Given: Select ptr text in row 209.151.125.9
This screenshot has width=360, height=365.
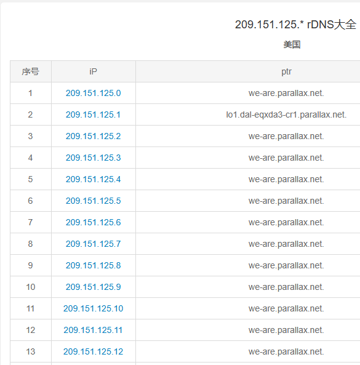Looking at the screenshot, I should (x=286, y=287).
